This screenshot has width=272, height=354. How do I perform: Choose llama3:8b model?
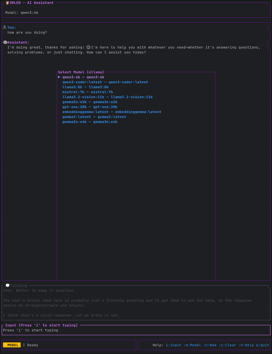point(85,87)
